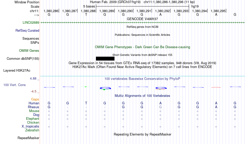Click 100 vertebrates Basewise Conservation by PhyloP
The image size is (245, 144).
(x=142, y=79)
